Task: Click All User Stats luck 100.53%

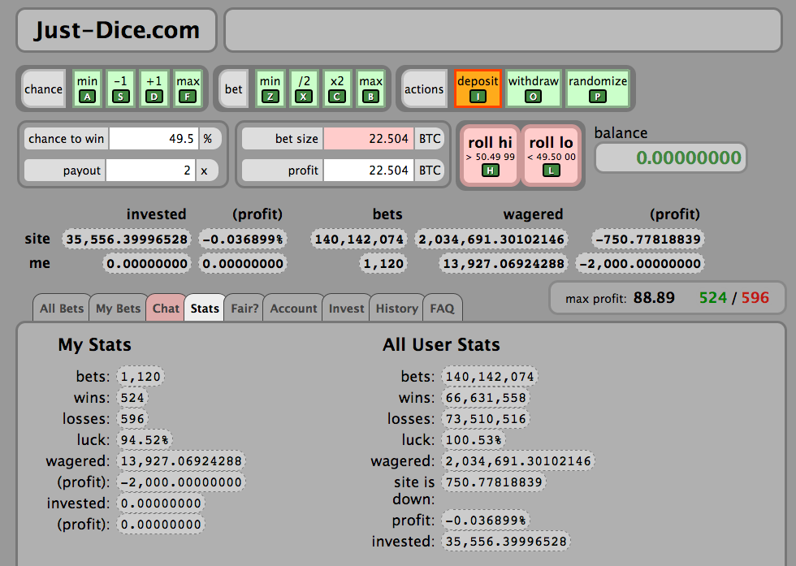Action: [474, 439]
